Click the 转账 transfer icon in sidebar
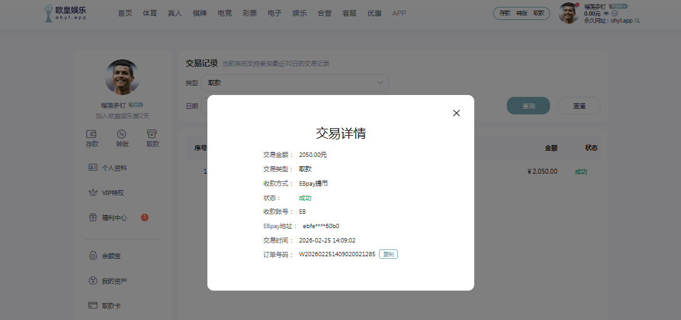Screen dimensions: 681x320 [122, 134]
